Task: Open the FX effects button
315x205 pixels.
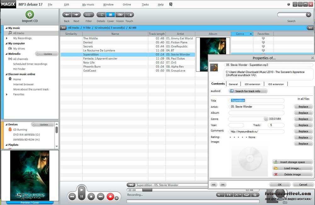Action: [x=229, y=195]
